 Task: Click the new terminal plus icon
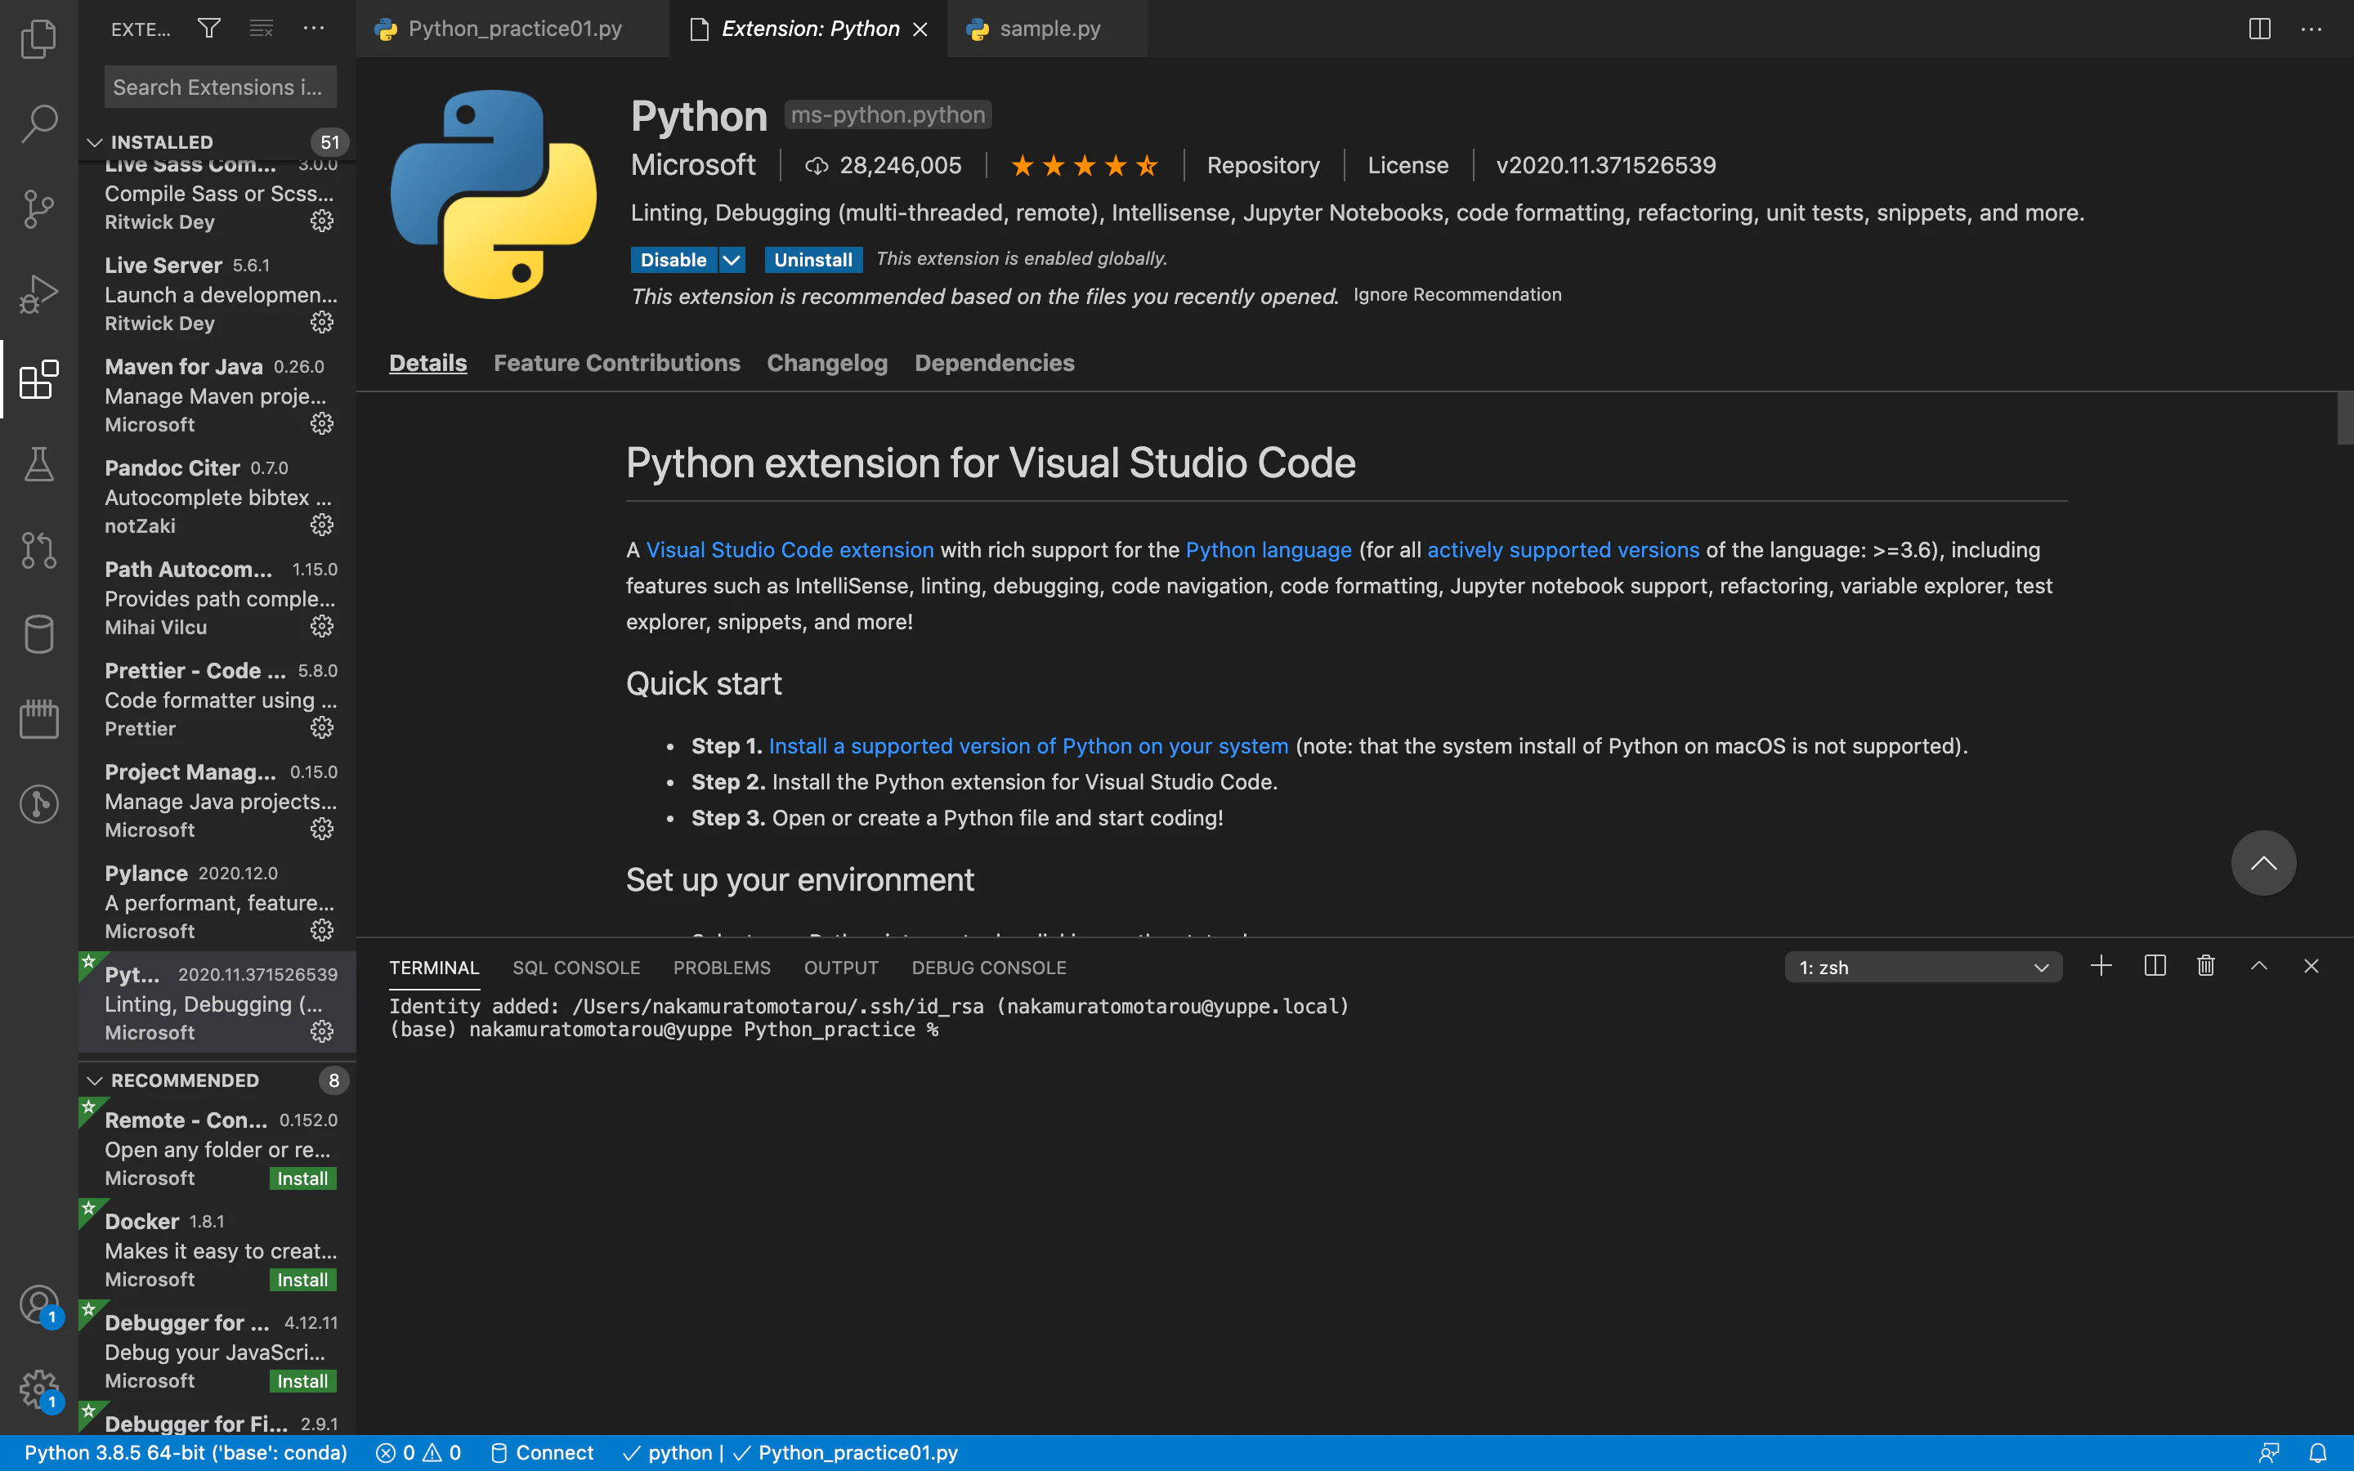point(2101,966)
